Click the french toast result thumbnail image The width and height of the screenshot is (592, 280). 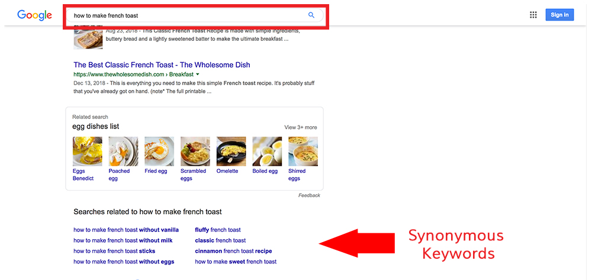pyautogui.click(x=88, y=37)
